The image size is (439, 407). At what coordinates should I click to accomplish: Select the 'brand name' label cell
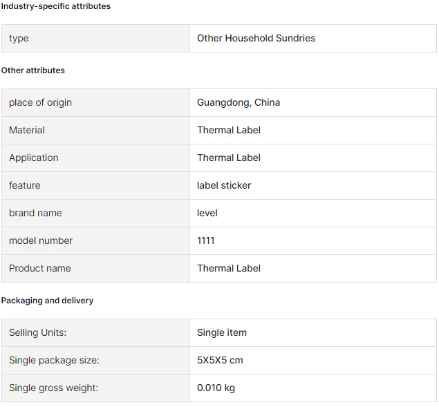95,214
